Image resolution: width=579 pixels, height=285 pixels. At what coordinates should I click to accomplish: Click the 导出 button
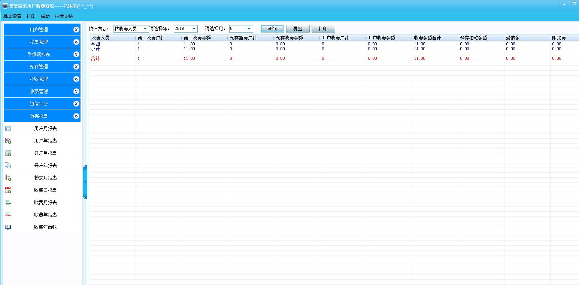point(298,29)
